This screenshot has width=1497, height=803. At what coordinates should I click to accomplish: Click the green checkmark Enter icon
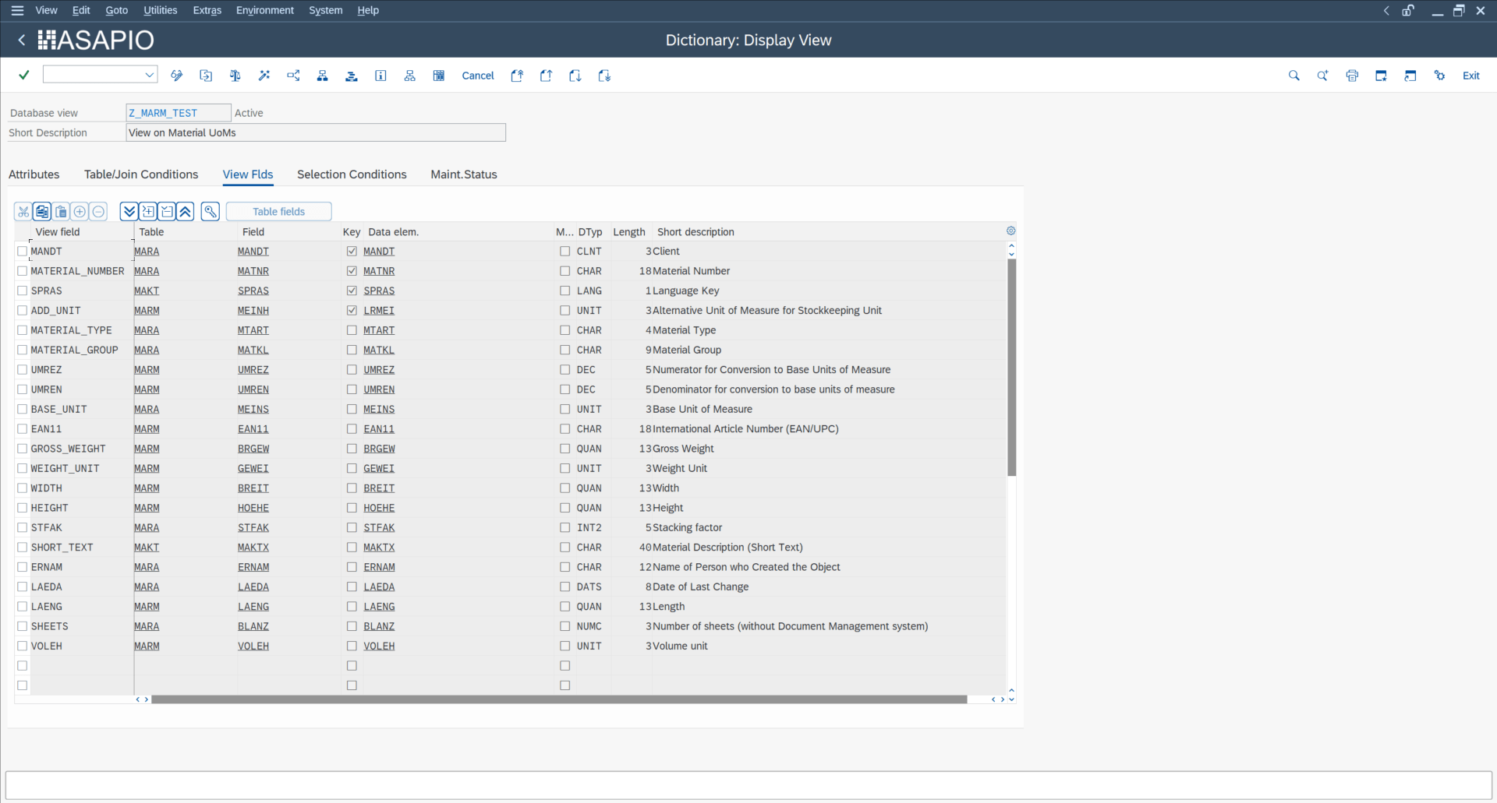[23, 76]
